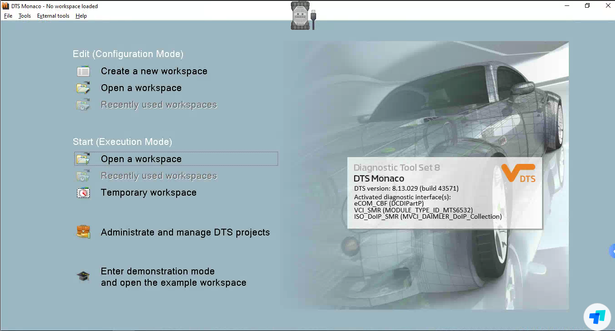
Task: Click the eCOM_CBF (DCDIPartP) interface text
Action: click(389, 203)
